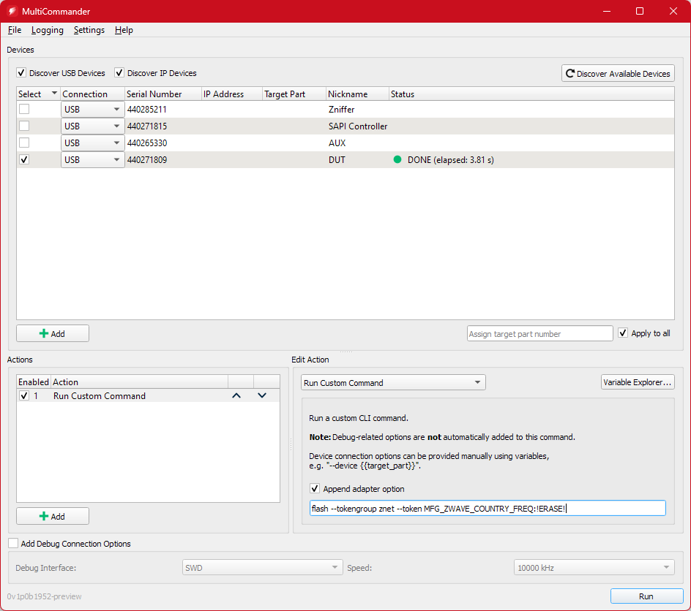The height and width of the screenshot is (611, 691).
Task: Click the up chevron on Run Custom Command
Action: [236, 395]
